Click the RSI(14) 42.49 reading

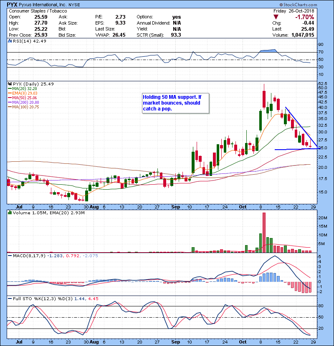[x=30, y=41]
